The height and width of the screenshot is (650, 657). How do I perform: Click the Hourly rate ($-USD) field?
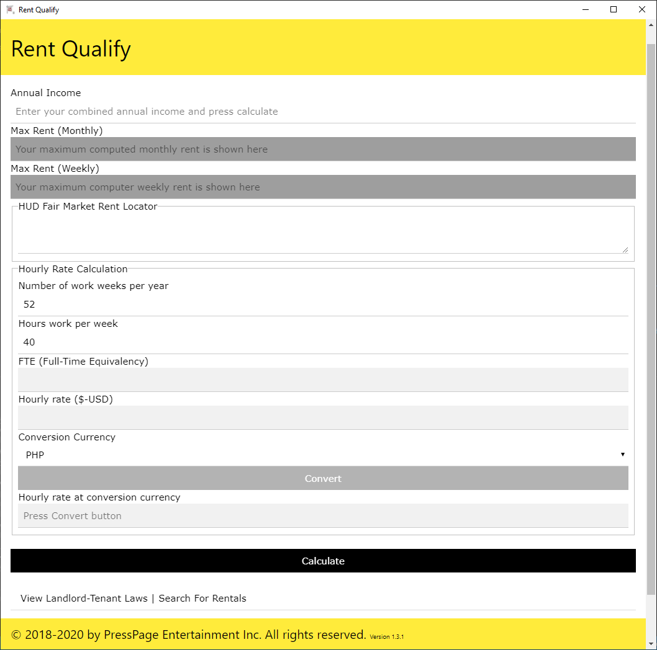pos(323,417)
